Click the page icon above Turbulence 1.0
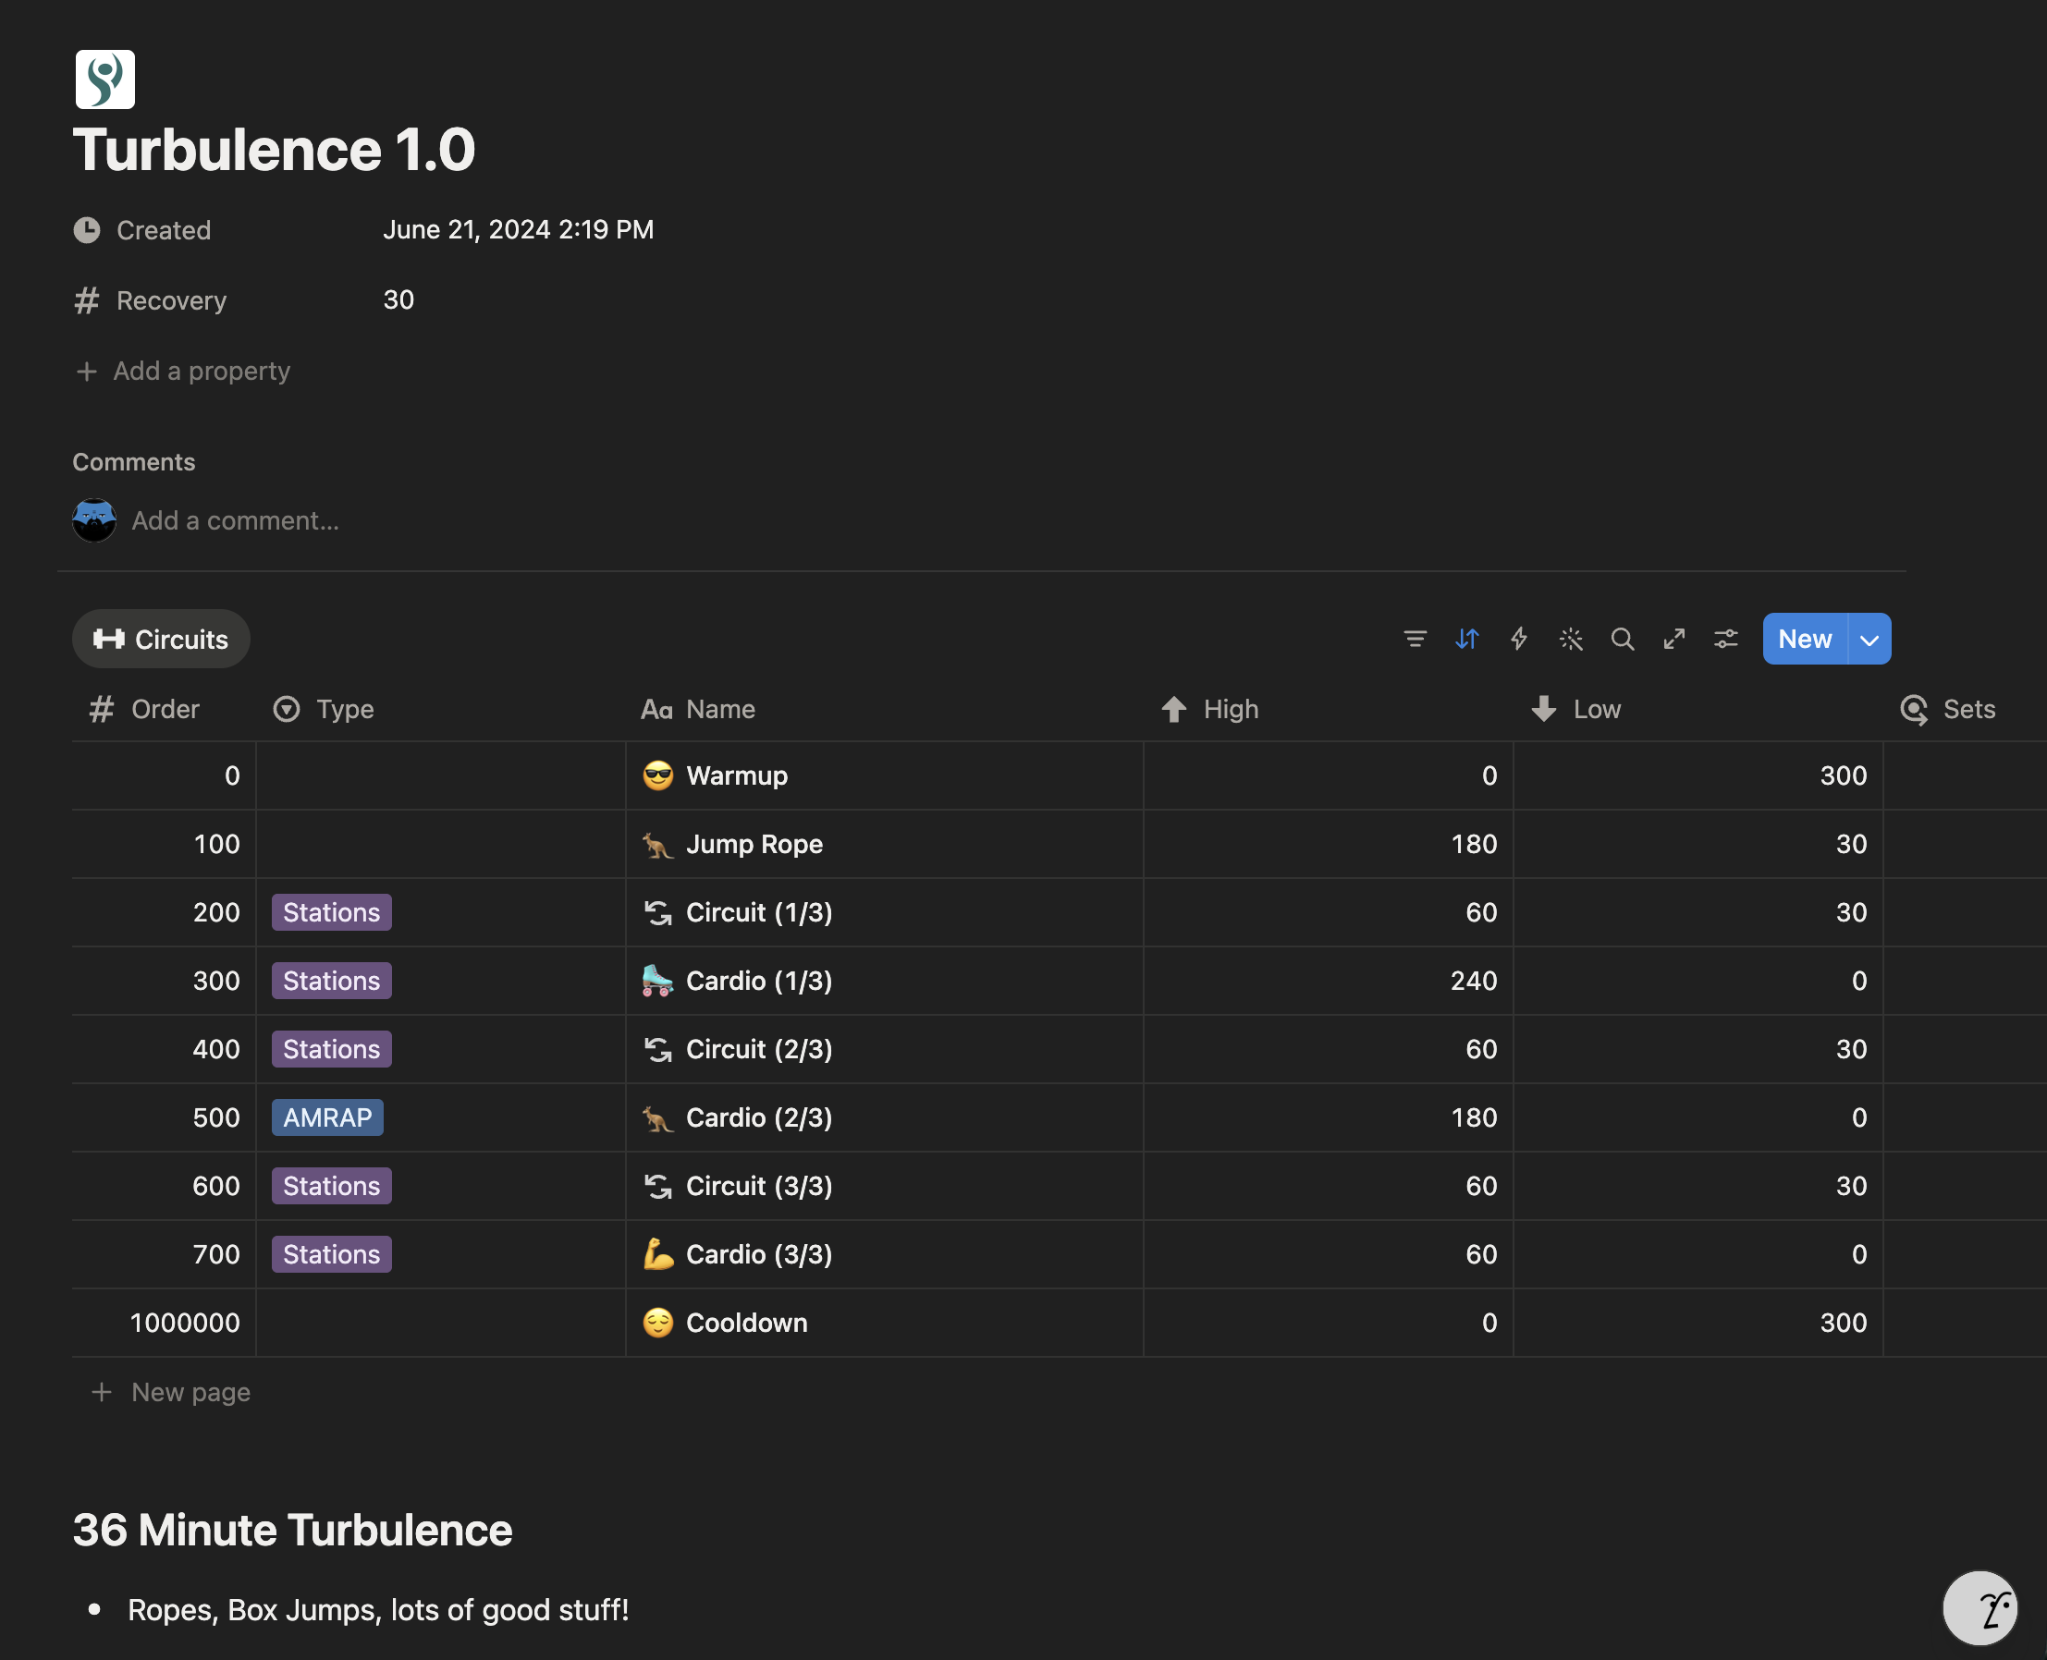 (x=104, y=79)
